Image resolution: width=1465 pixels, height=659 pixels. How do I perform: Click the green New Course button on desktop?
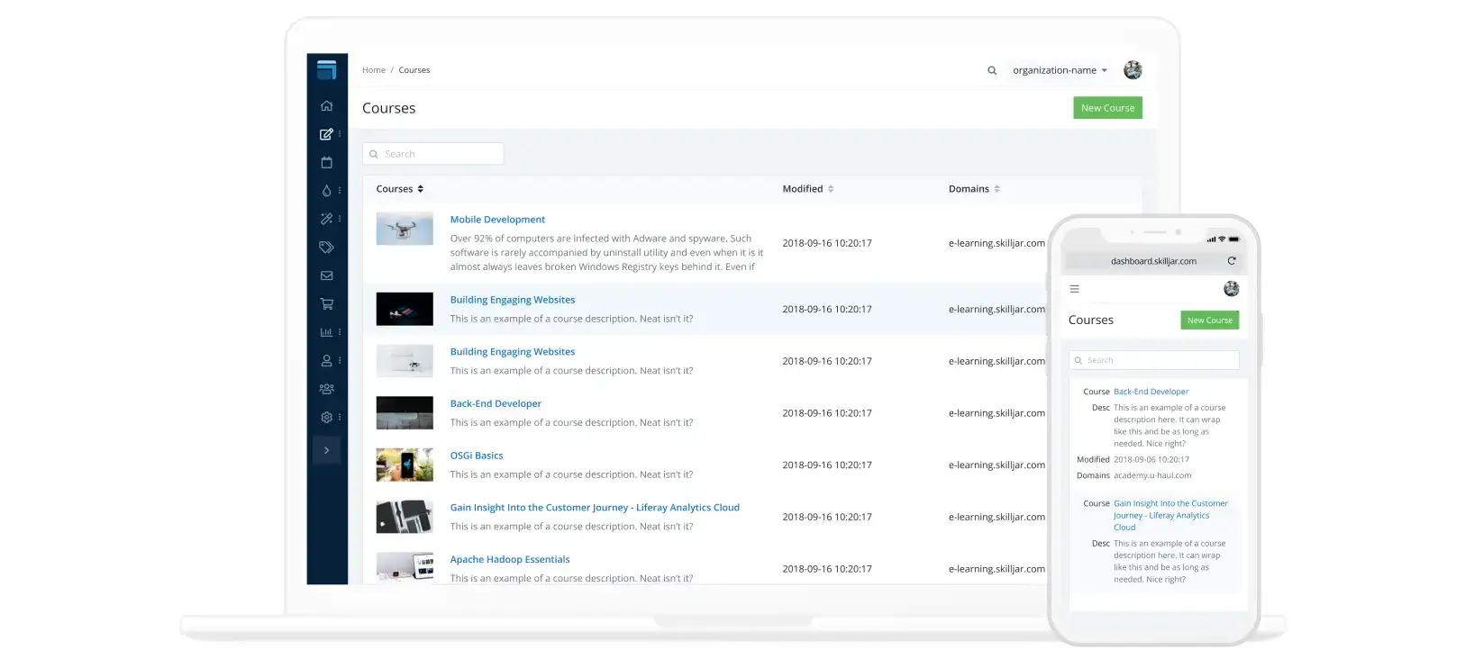pyautogui.click(x=1107, y=108)
